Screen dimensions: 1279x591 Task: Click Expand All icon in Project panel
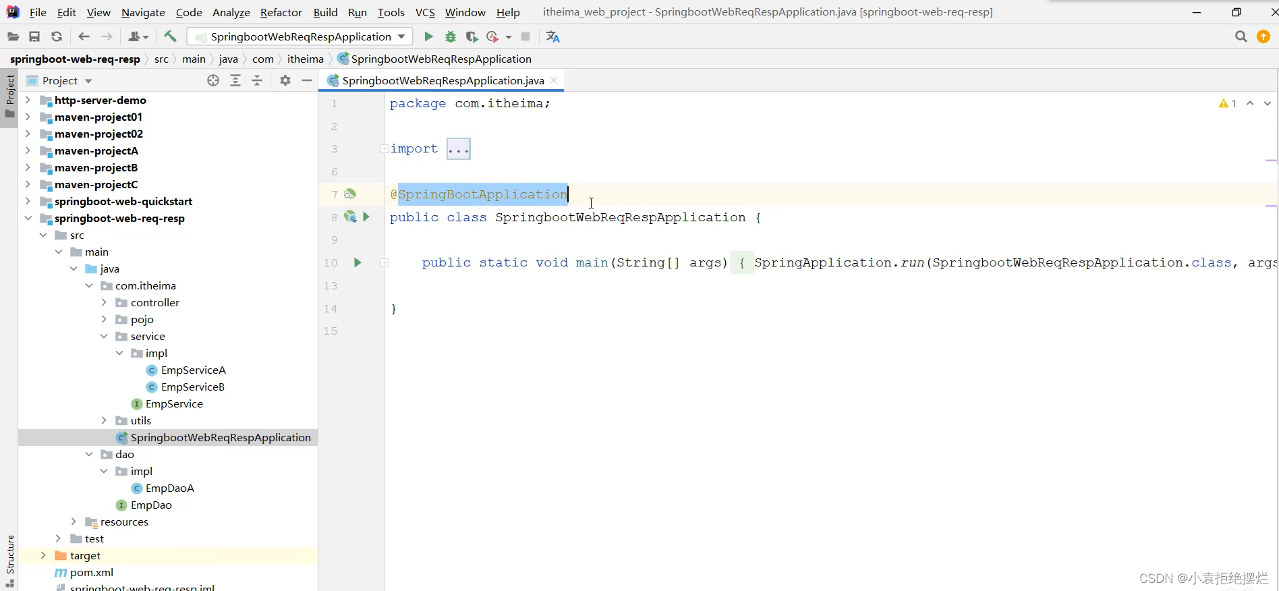coord(235,80)
